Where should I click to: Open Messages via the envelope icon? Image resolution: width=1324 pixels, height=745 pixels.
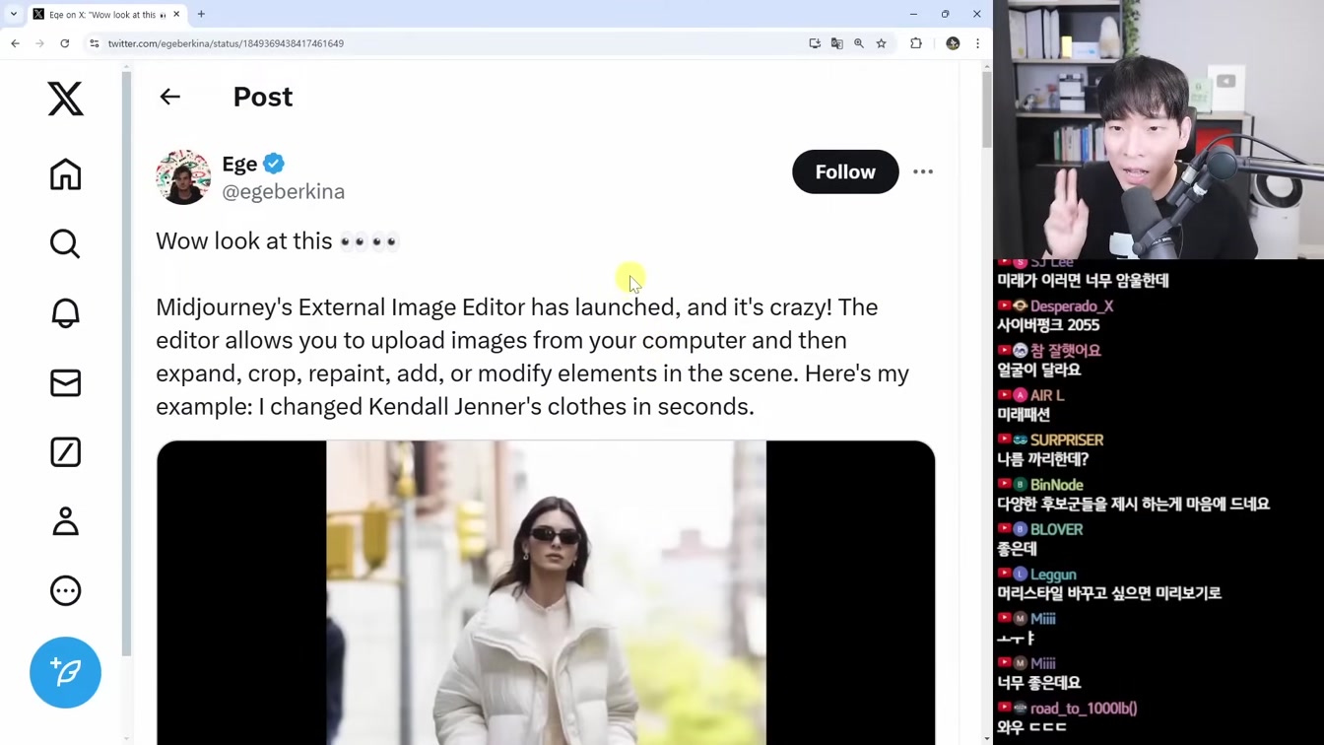66,382
